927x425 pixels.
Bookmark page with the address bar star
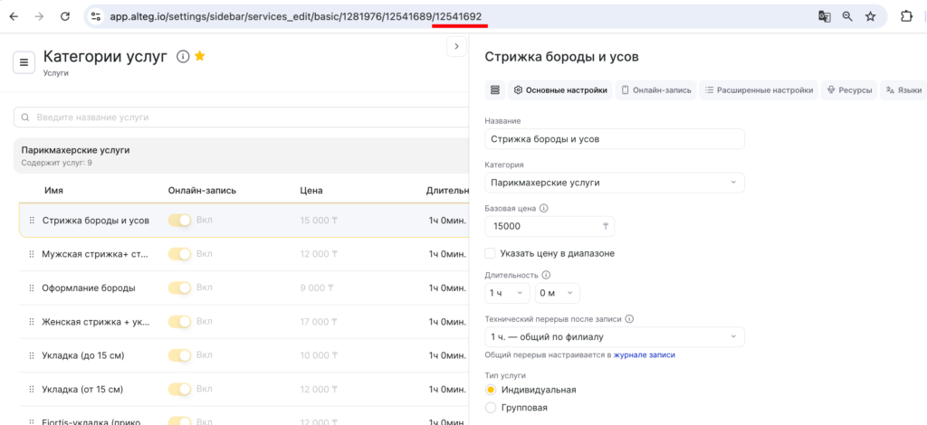(870, 16)
